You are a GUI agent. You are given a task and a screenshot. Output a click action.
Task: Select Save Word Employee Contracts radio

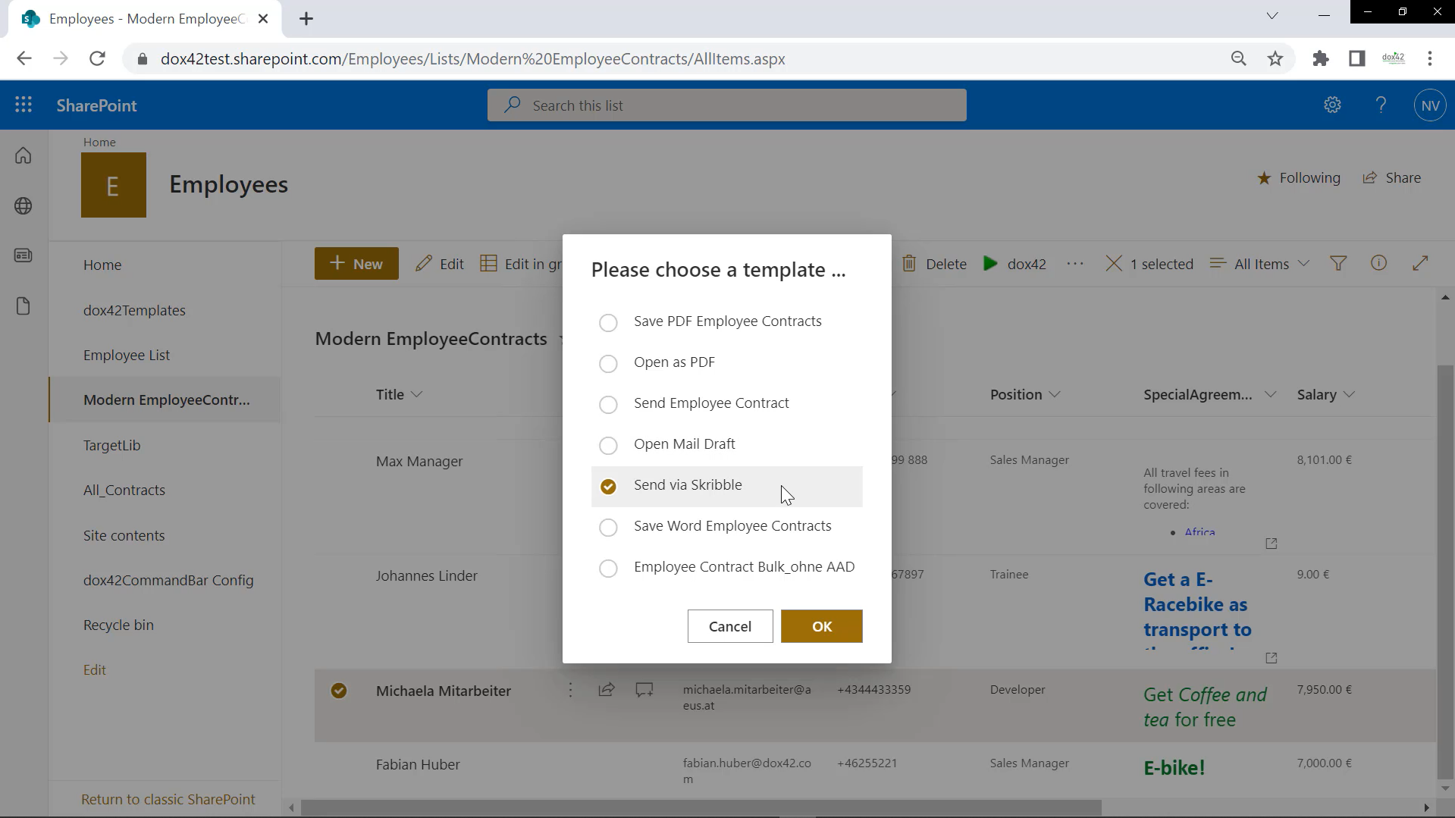(608, 527)
